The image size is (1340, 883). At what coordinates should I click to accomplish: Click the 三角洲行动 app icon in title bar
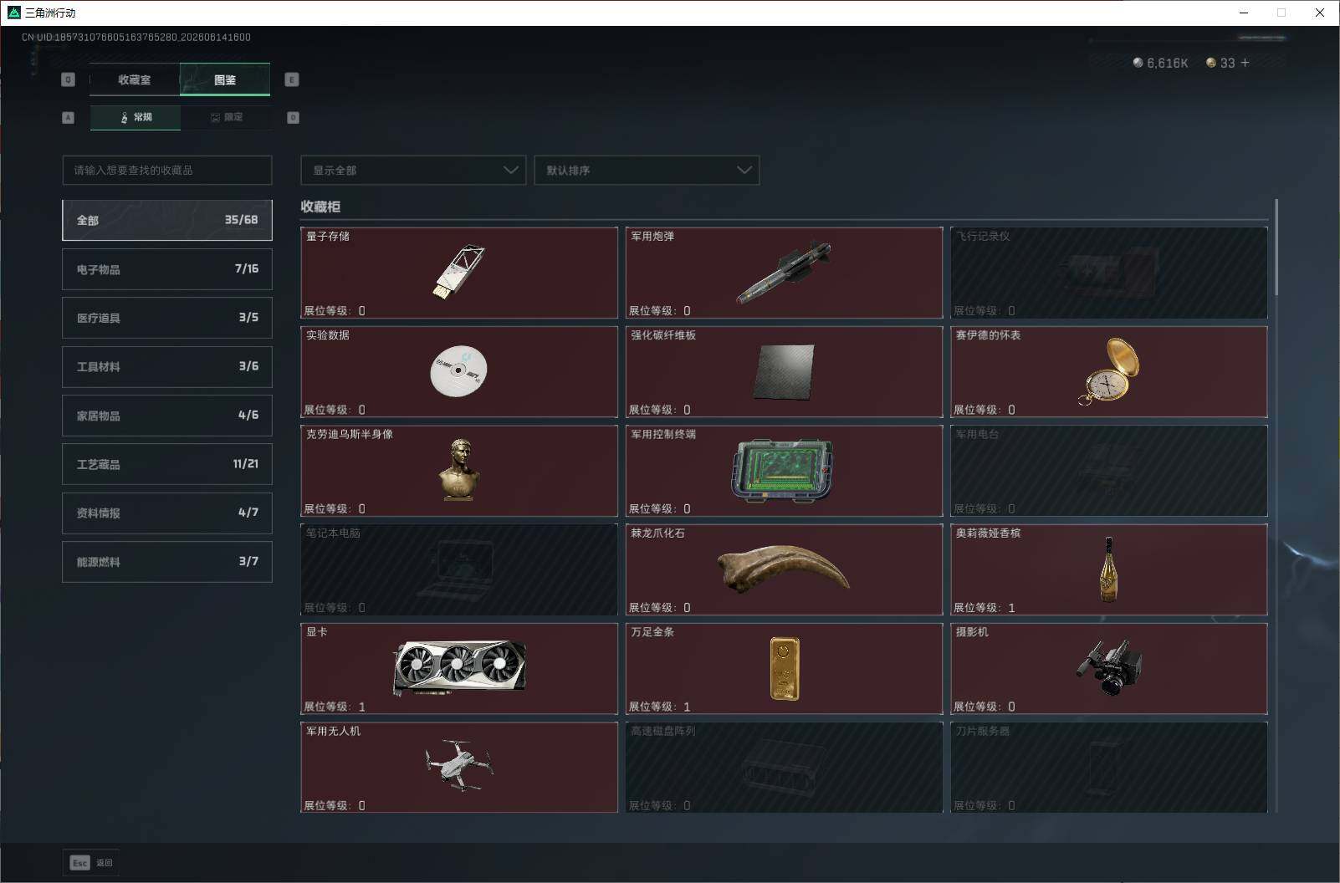pos(13,13)
